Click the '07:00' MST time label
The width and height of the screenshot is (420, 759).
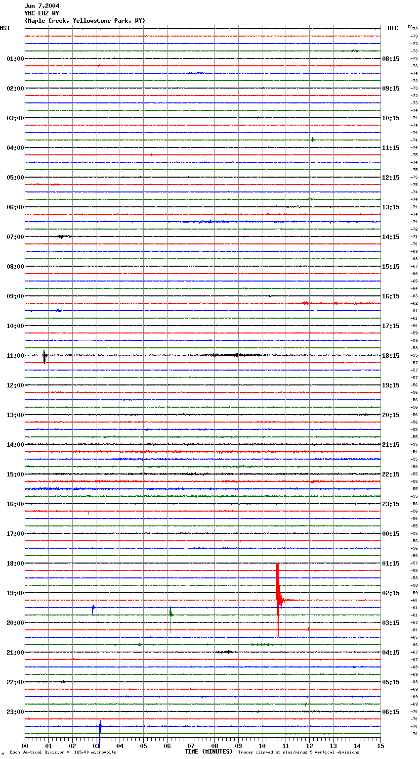pos(15,237)
